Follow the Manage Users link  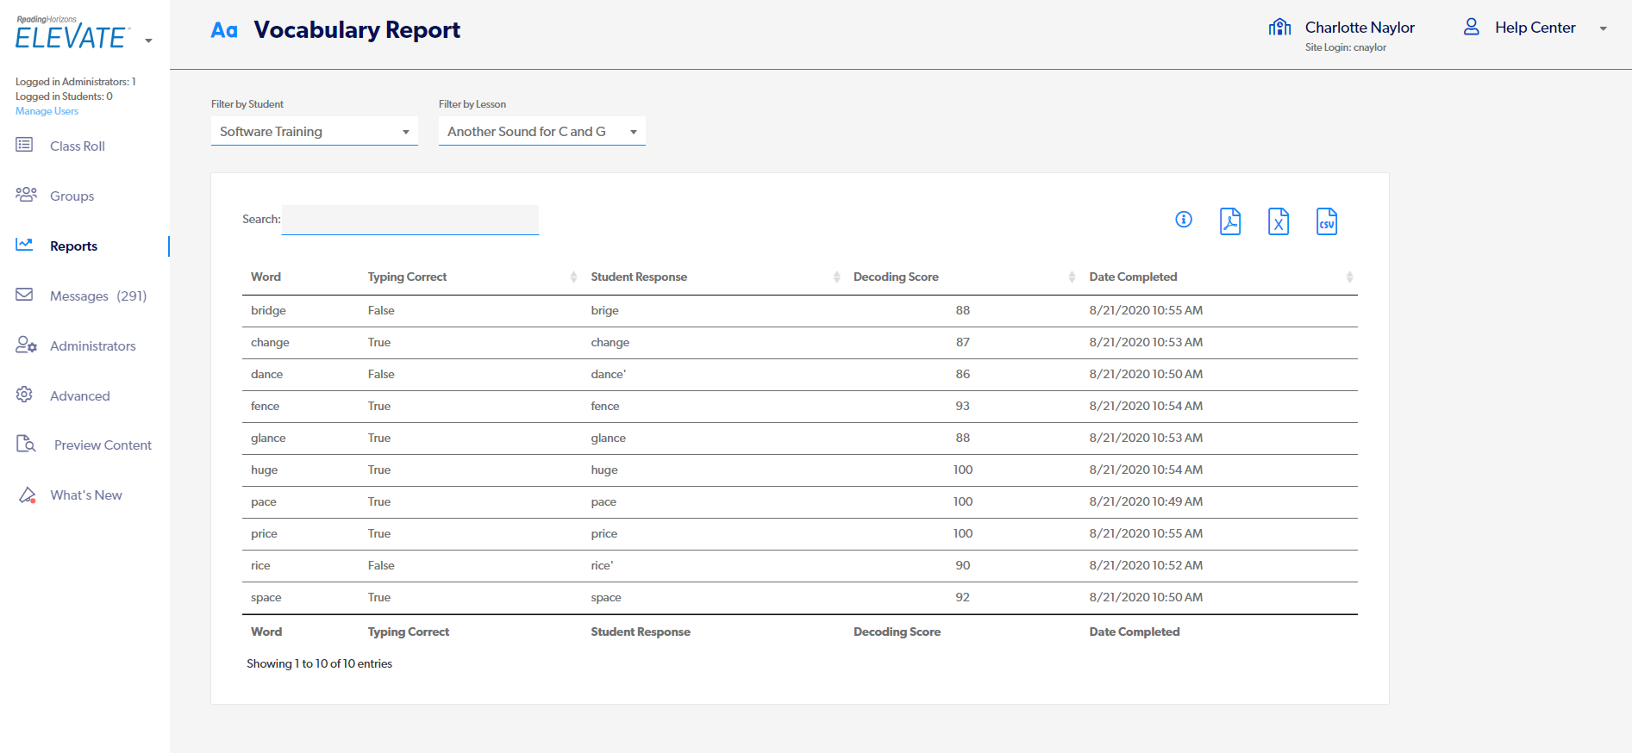[x=47, y=111]
